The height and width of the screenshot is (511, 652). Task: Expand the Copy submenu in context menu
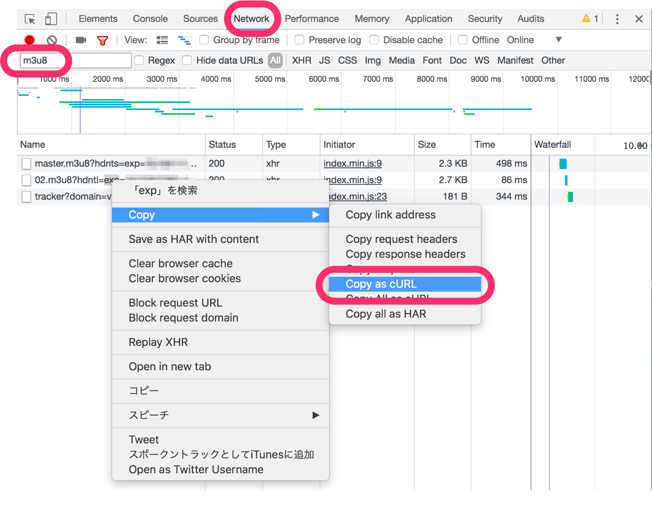point(220,215)
